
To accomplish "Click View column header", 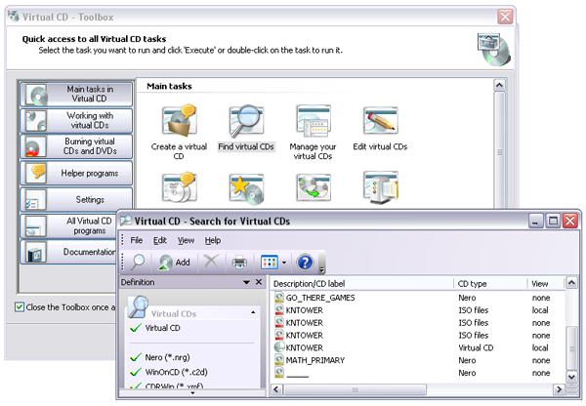I will click(x=545, y=284).
